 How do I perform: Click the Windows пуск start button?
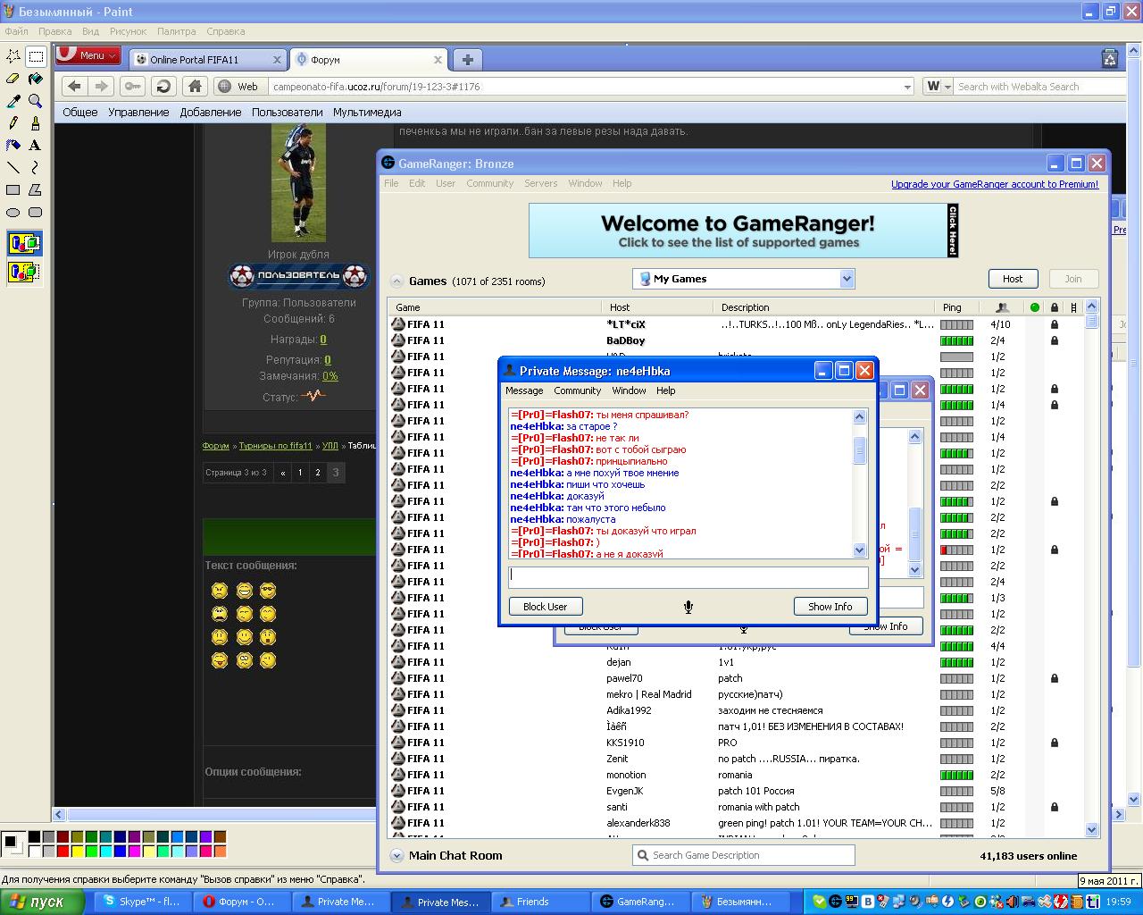43,902
